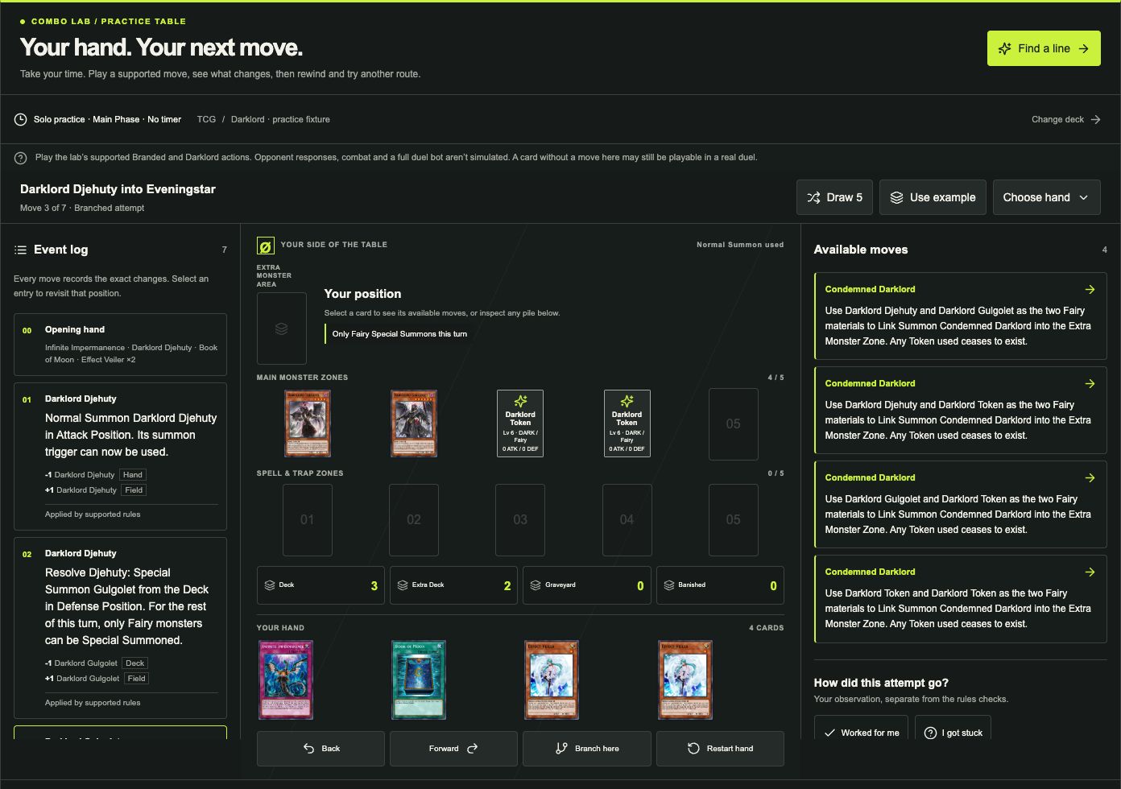Follow the Change deck link

pyautogui.click(x=1065, y=119)
